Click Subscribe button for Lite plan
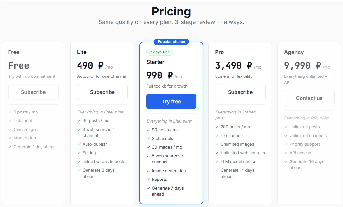The width and height of the screenshot is (343, 207). 102,92
